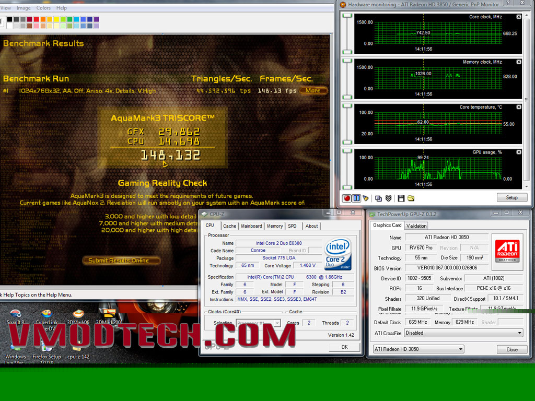Click the GPU field showing RV670 Pro
The width and height of the screenshot is (535, 401).
[x=421, y=247]
